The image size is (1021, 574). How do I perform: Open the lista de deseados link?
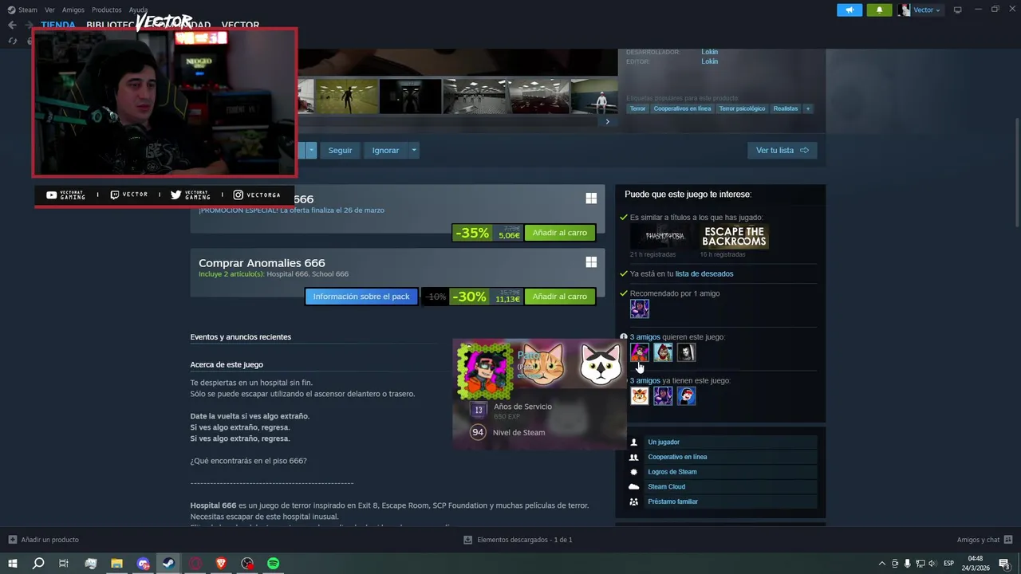704,273
